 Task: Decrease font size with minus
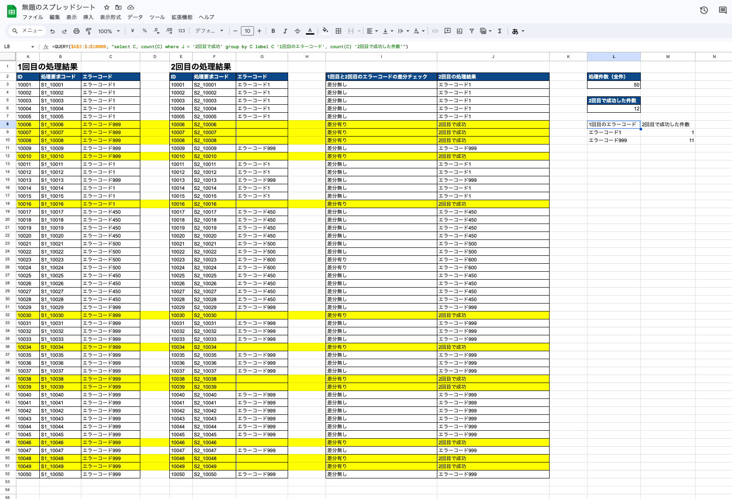point(235,31)
